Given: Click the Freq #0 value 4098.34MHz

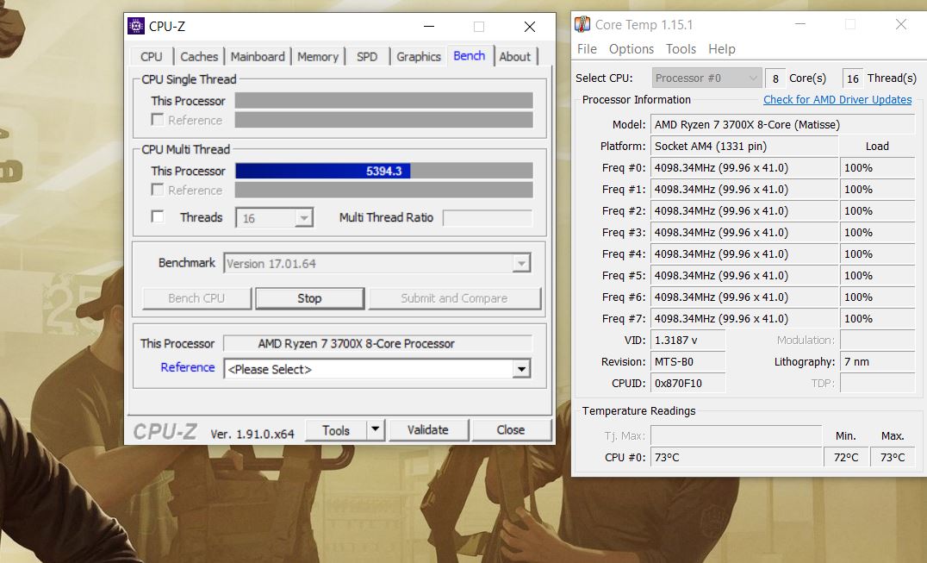Looking at the screenshot, I should pyautogui.click(x=744, y=168).
